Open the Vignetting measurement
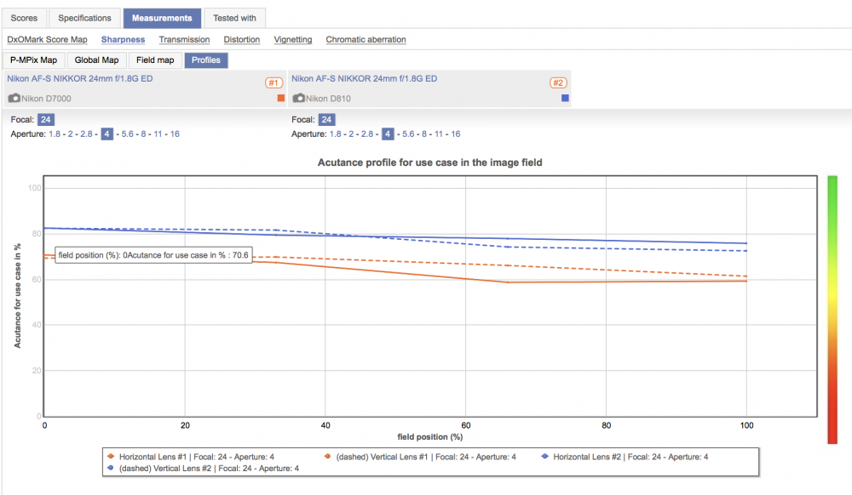Viewport: 852px width, 495px height. [x=293, y=40]
